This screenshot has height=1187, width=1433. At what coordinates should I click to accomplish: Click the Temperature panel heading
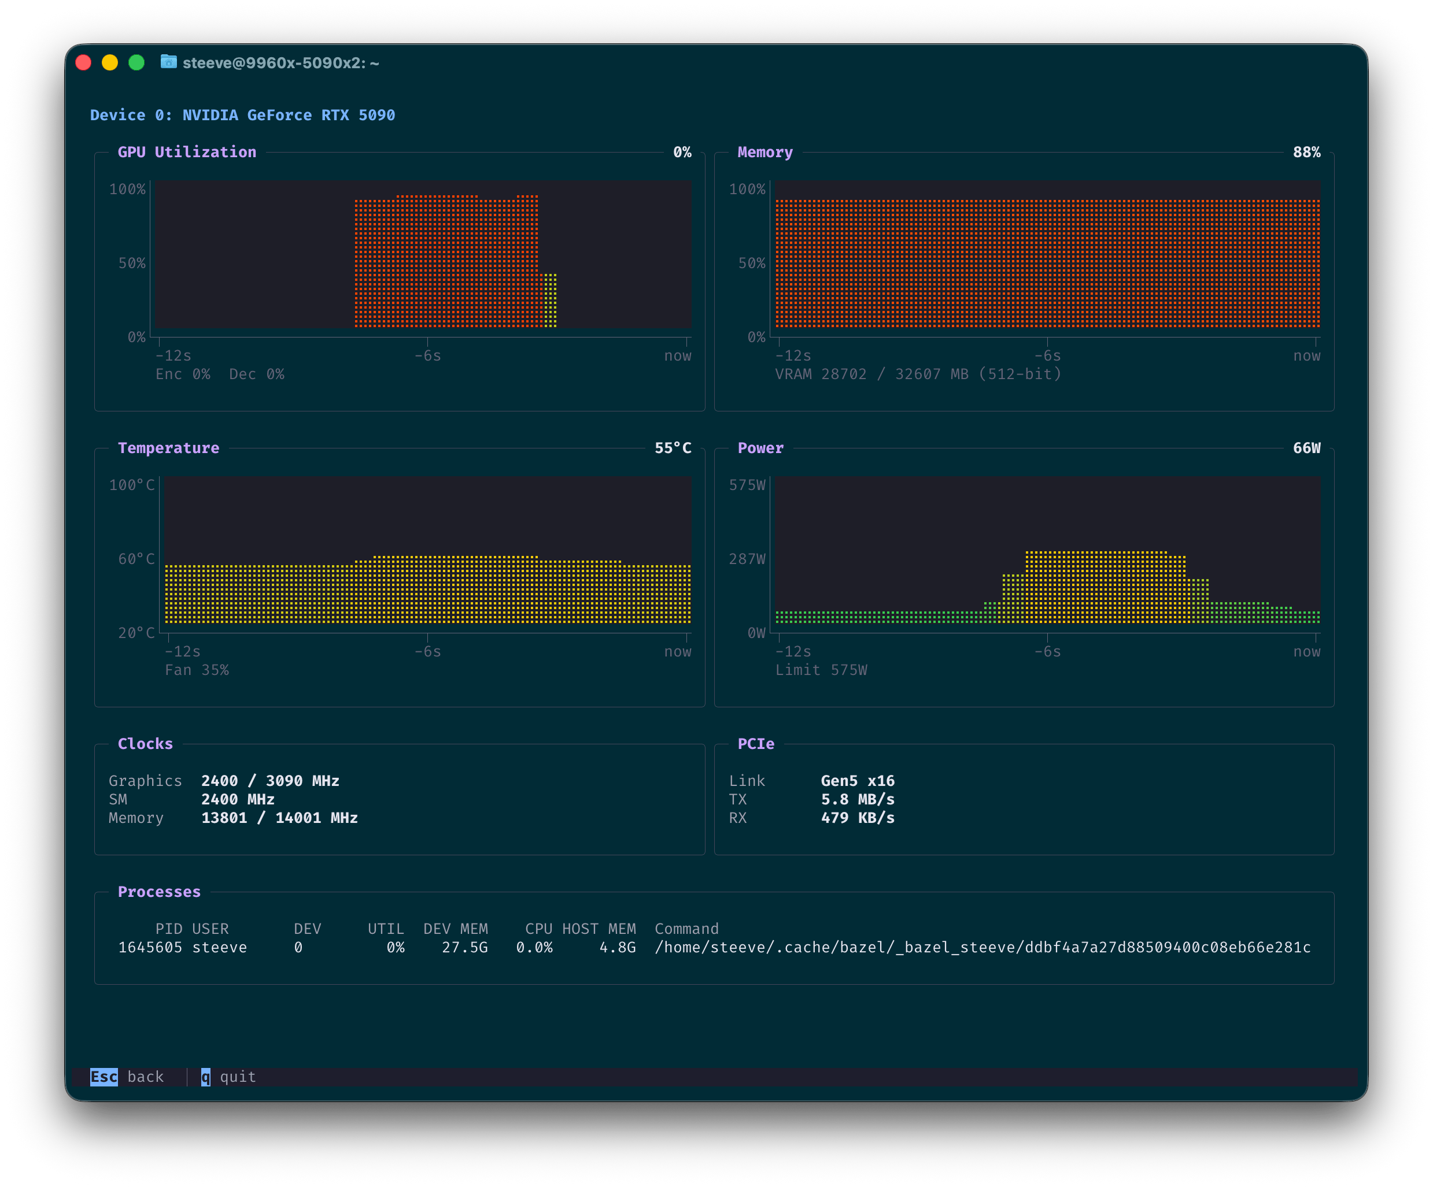pyautogui.click(x=168, y=448)
